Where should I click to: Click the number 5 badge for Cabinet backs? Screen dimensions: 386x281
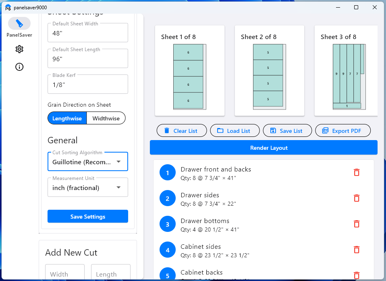point(167,274)
